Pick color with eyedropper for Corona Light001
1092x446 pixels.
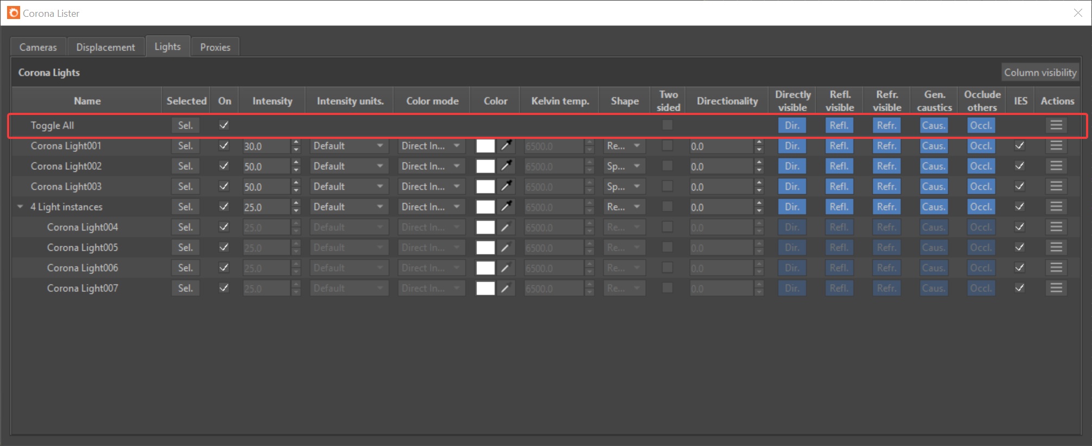point(506,146)
